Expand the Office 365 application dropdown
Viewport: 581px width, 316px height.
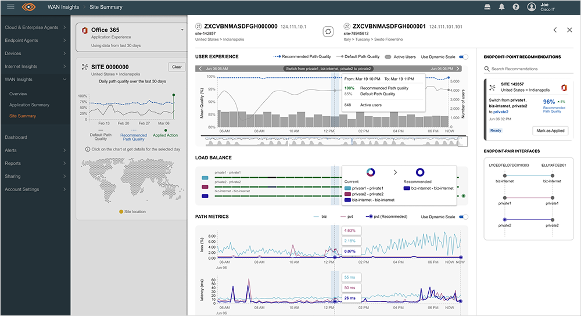pos(182,30)
